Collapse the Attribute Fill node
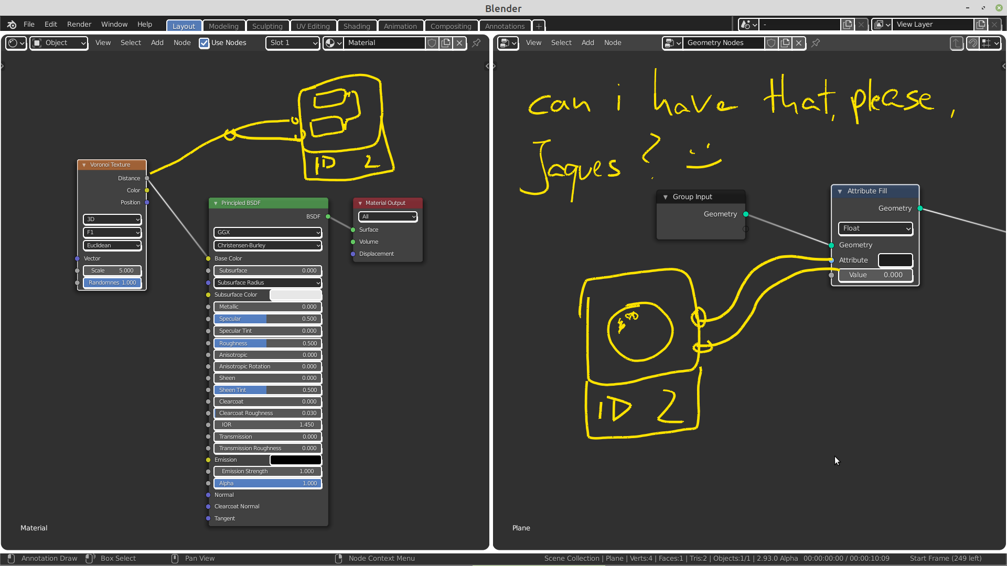This screenshot has height=566, width=1007. pos(840,191)
